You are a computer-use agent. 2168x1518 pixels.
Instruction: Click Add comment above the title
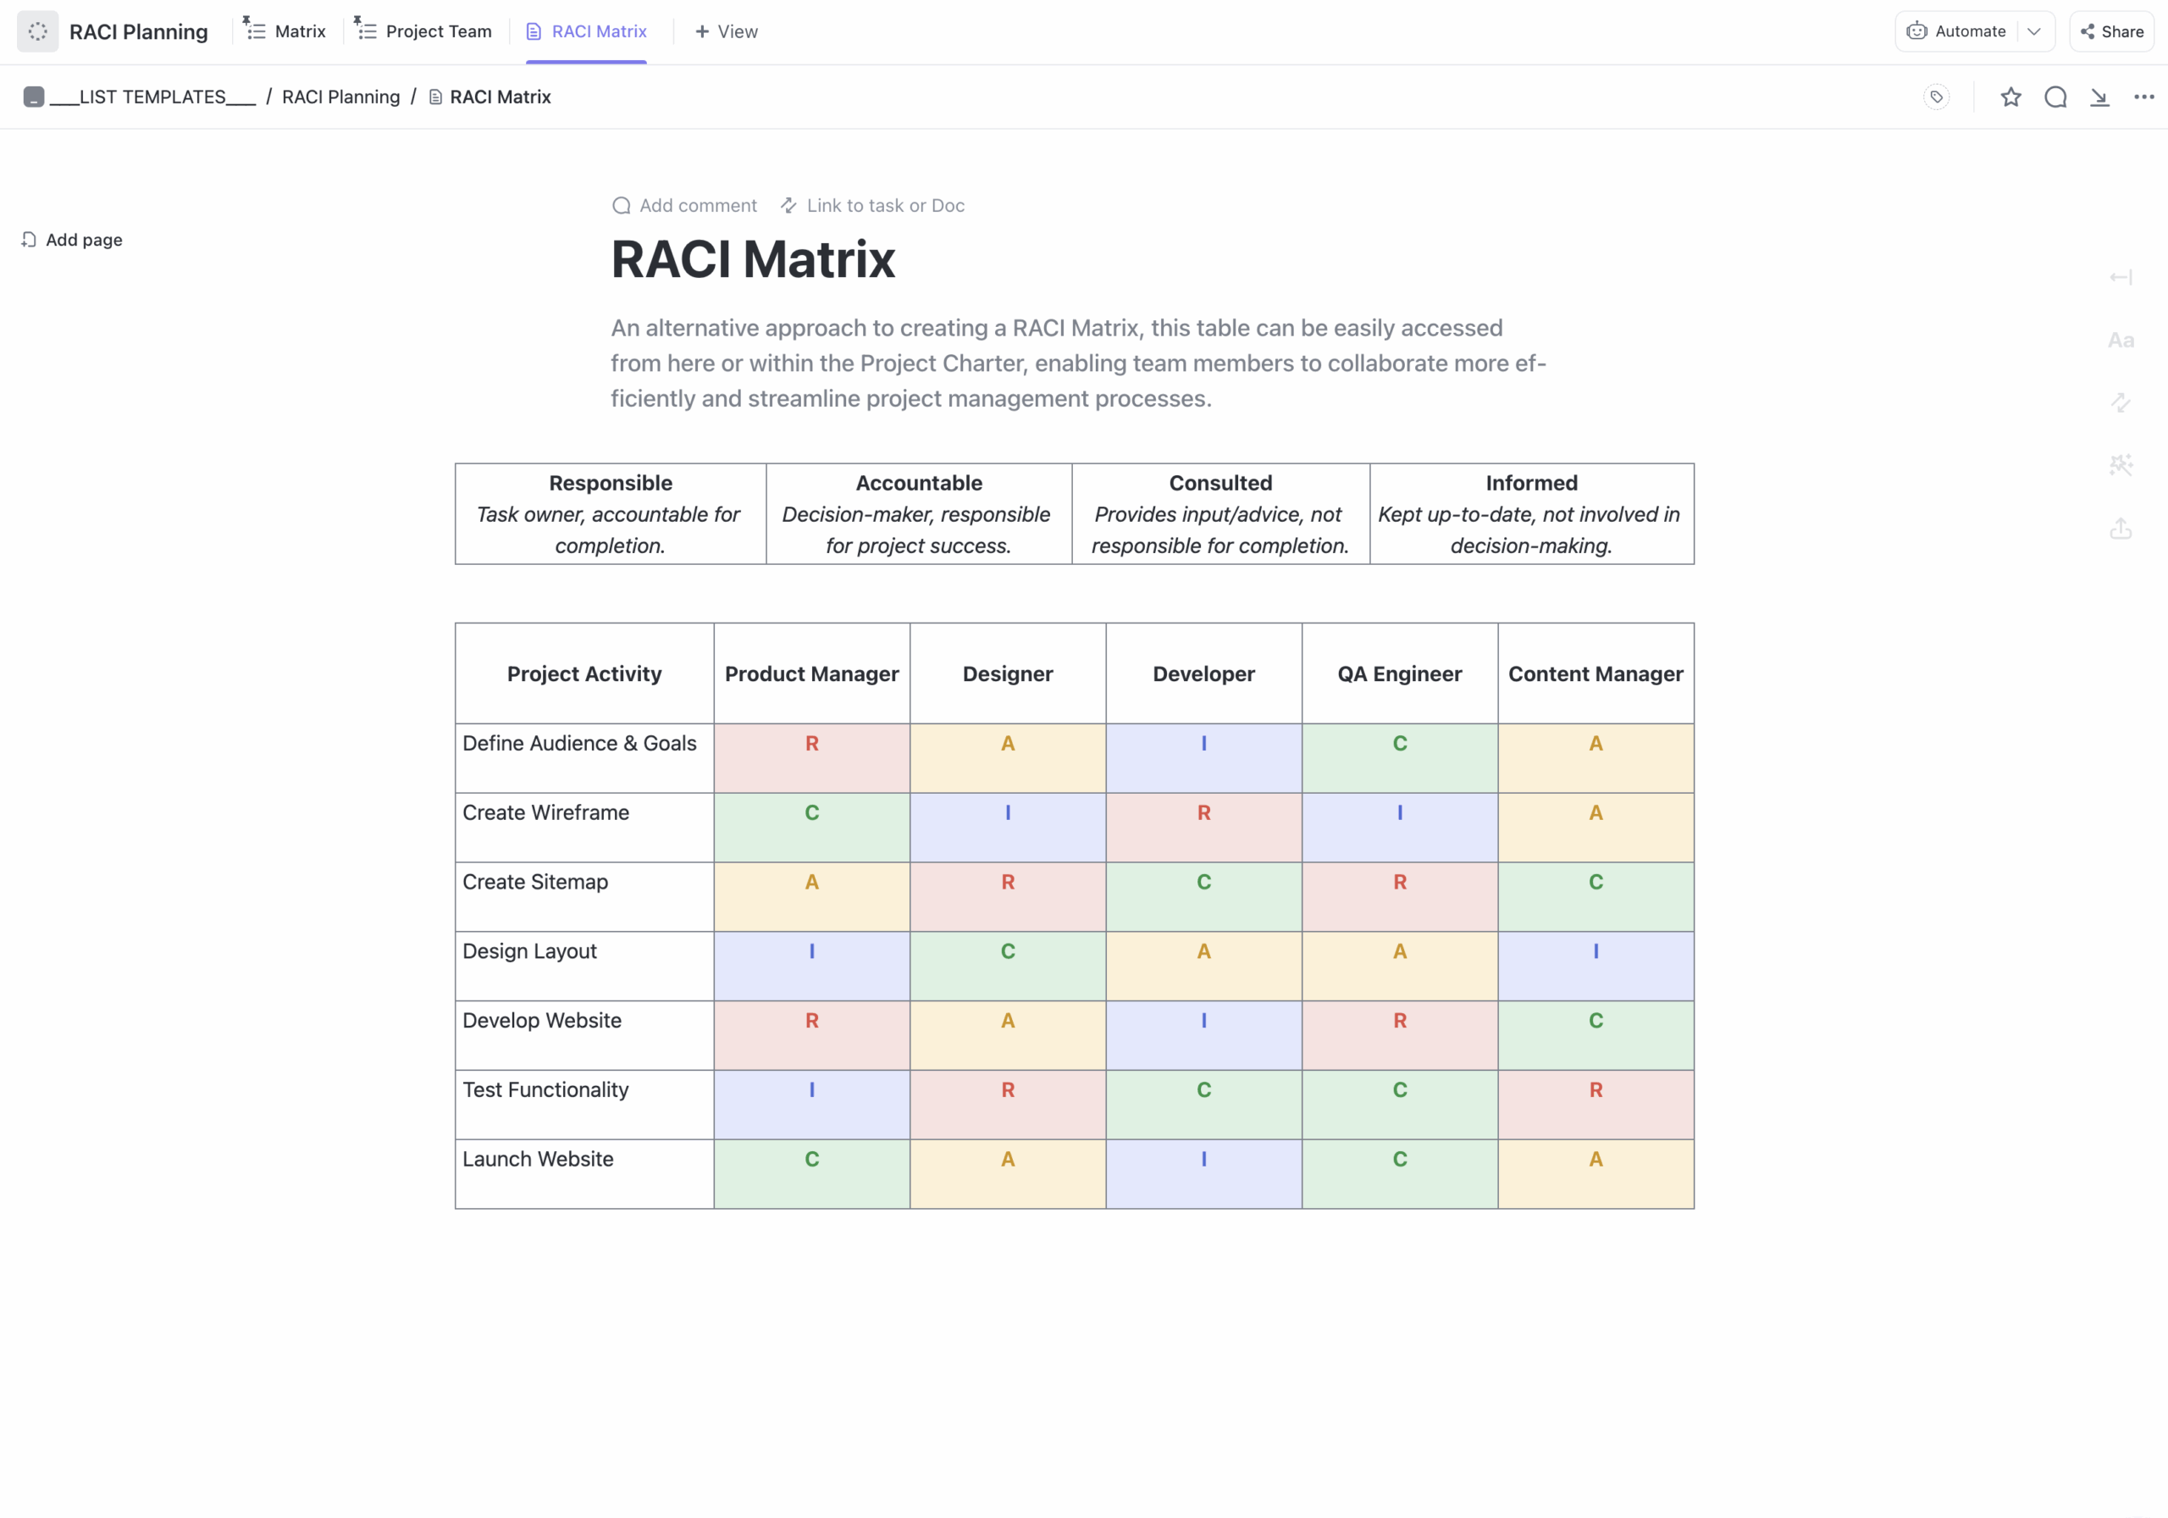point(683,205)
